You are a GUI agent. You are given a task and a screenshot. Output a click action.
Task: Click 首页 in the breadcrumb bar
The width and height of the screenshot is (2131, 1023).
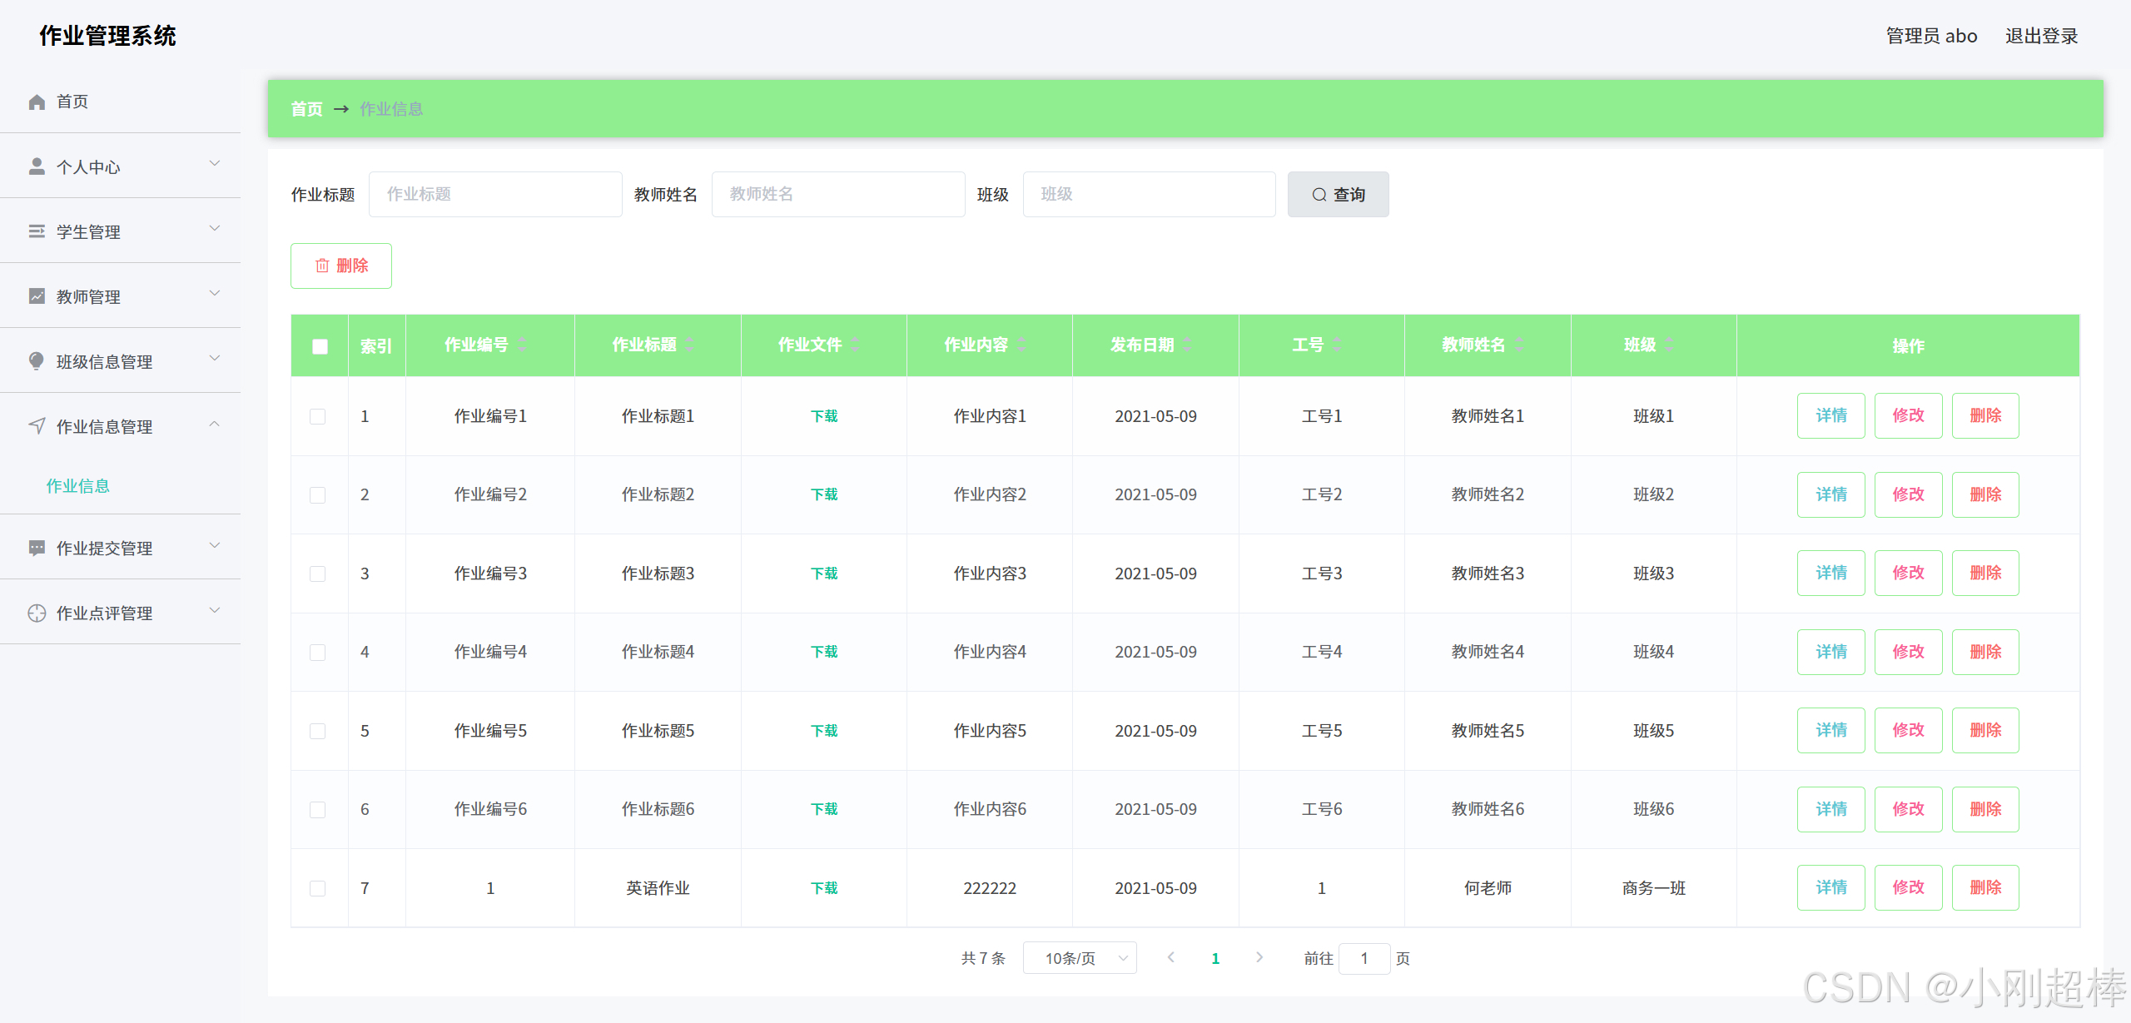[x=306, y=109]
